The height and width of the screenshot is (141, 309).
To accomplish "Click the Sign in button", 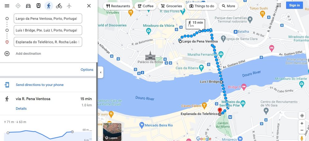I will point(294,5).
